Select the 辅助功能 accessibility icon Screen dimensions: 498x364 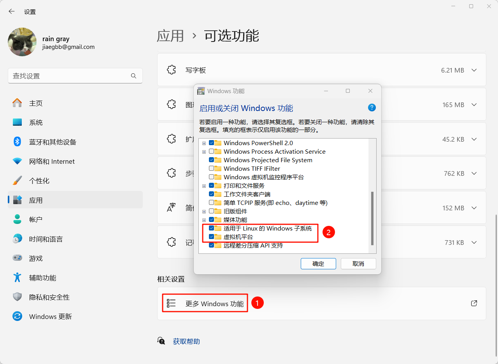(x=17, y=277)
